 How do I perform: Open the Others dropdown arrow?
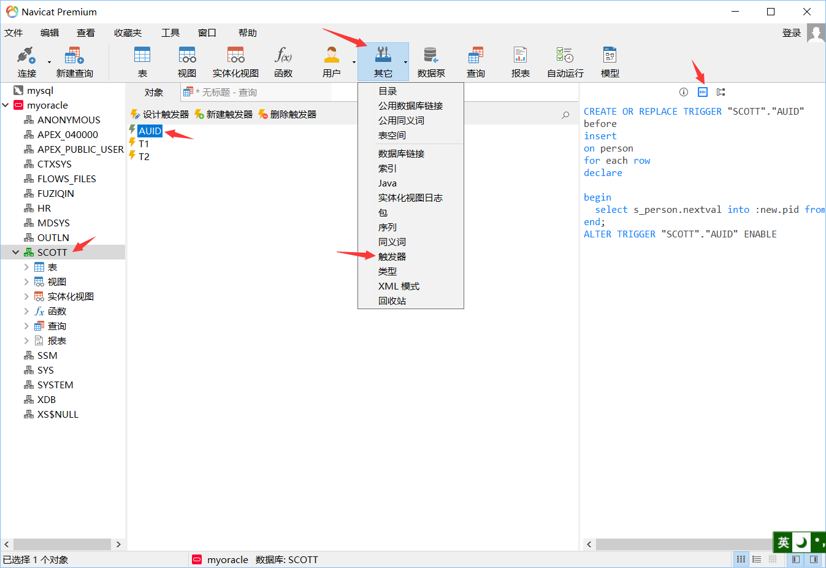(x=405, y=62)
